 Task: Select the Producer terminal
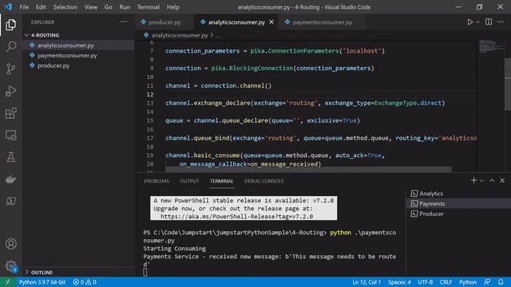pos(458,214)
